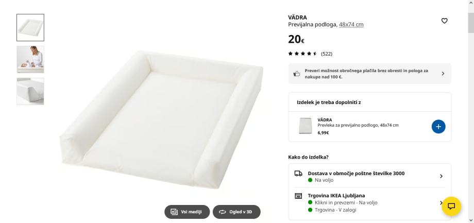Image resolution: width=474 pixels, height=223 pixels.
Task: Open the star rating reviews
Action: coord(302,53)
